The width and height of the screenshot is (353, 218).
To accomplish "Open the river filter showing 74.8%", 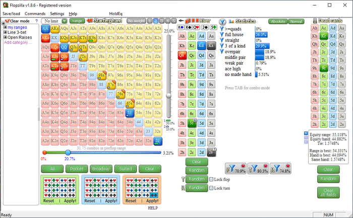I will [x=280, y=169].
